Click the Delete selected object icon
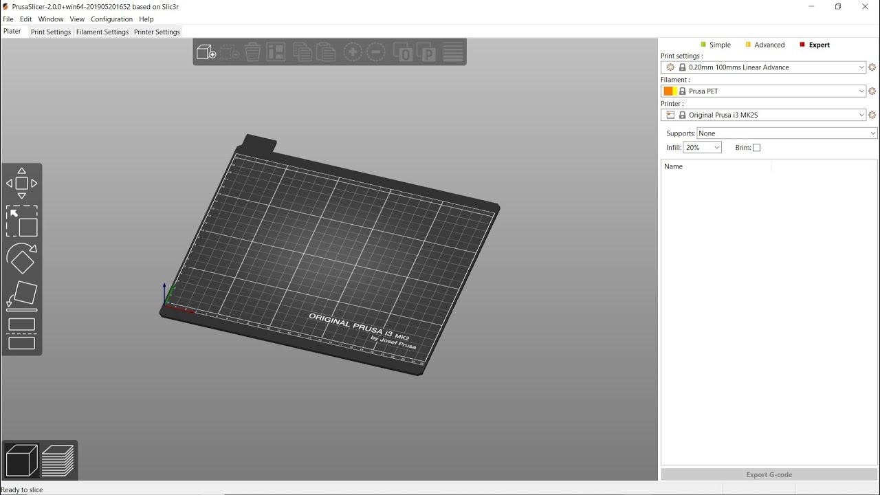The width and height of the screenshot is (880, 495). pos(230,52)
